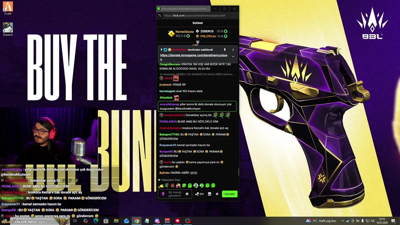Open ZEBERUS leaderboard profile
Image resolution: width=400 pixels, height=225 pixels.
(x=207, y=32)
